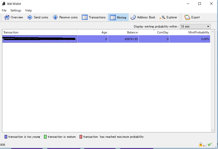The height and width of the screenshot is (149, 218).
Task: Open the Send coins page
Action: click(x=38, y=17)
